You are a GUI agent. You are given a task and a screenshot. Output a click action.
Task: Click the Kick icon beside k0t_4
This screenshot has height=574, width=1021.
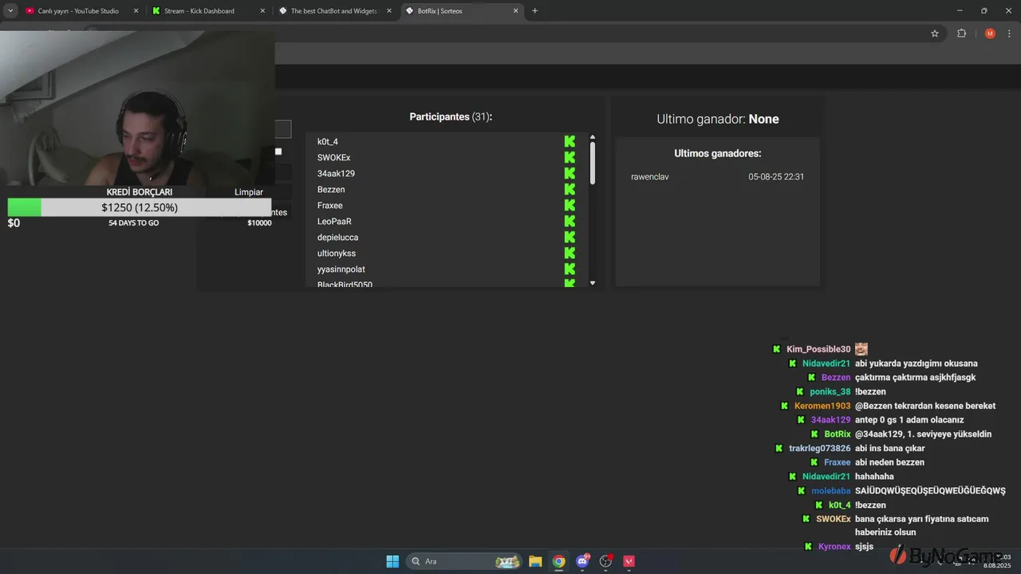570,141
